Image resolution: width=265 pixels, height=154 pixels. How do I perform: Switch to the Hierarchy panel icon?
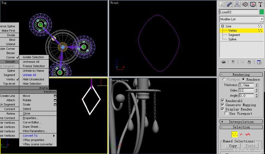(x=237, y=4)
